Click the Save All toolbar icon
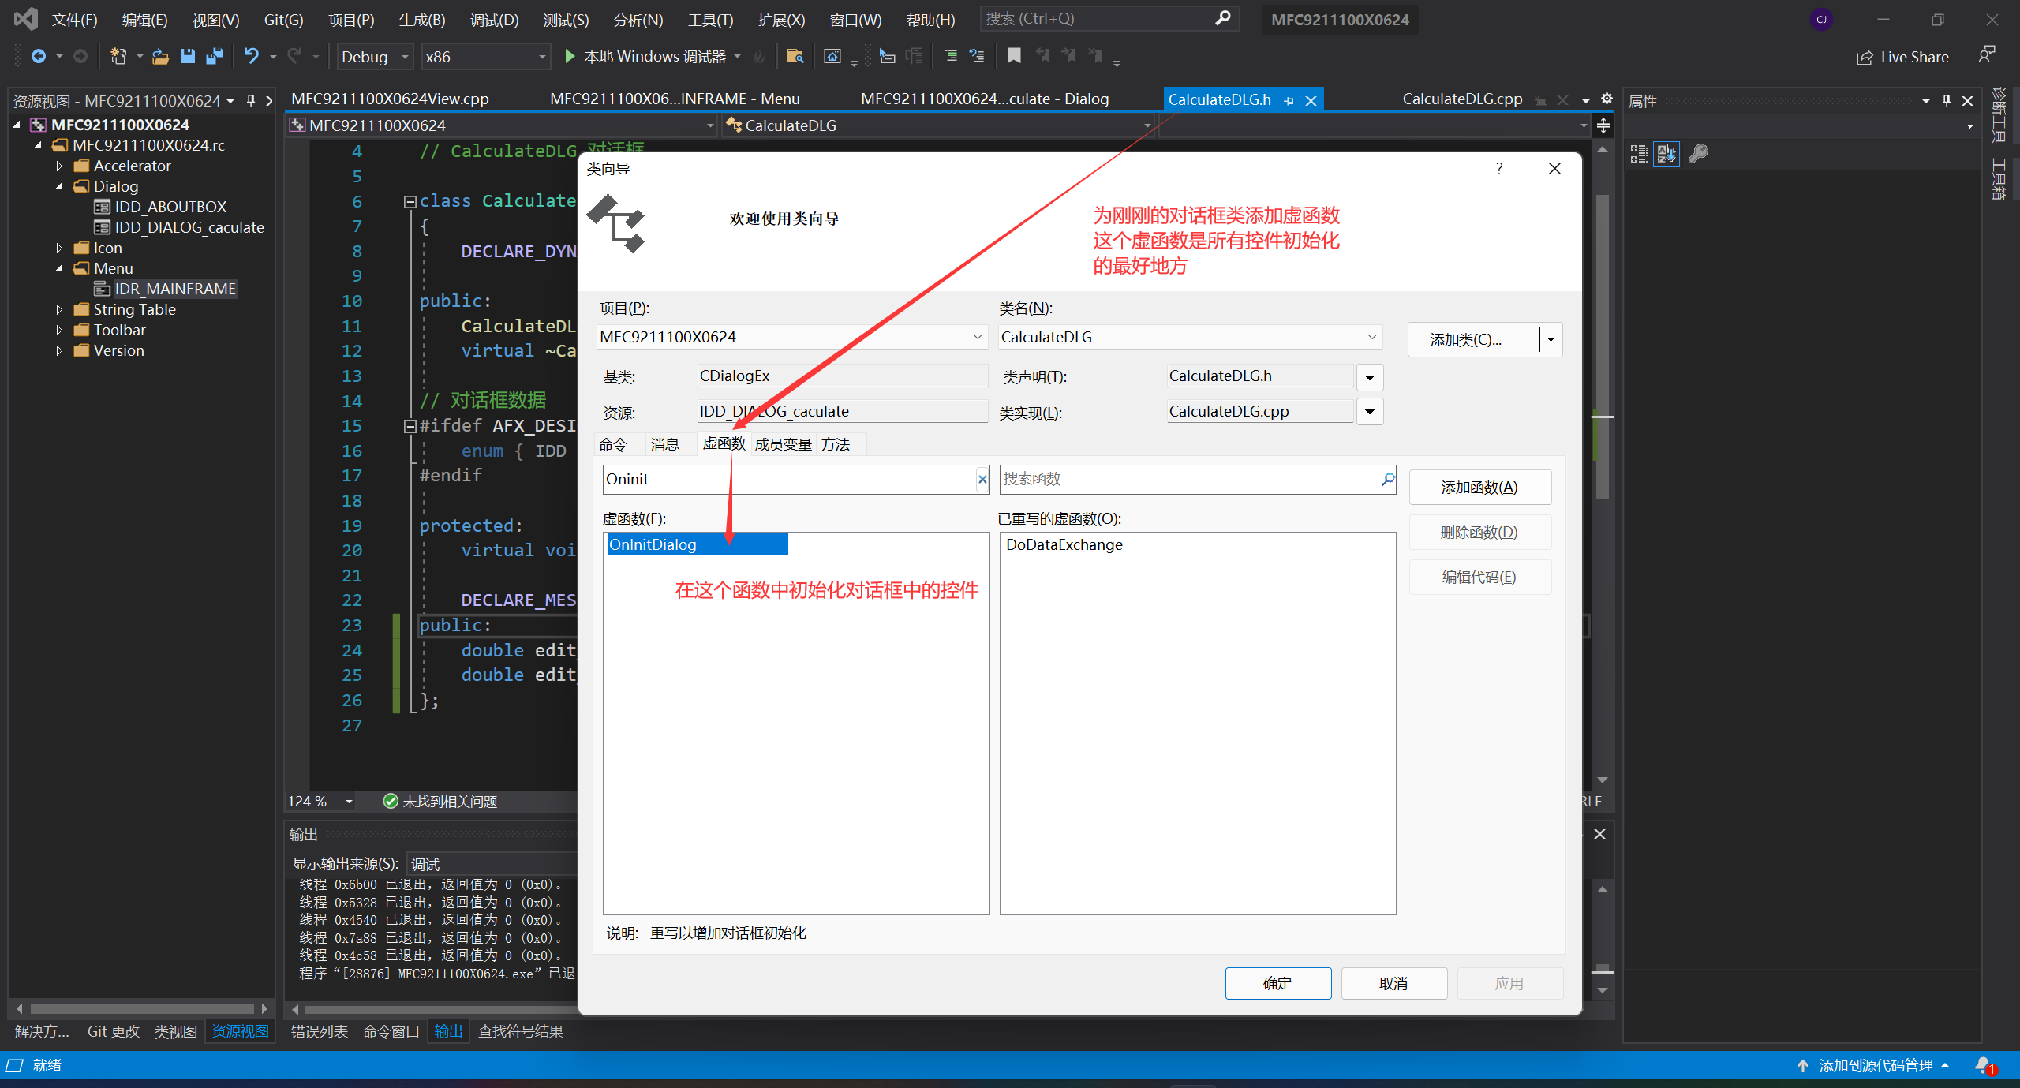 pos(214,56)
